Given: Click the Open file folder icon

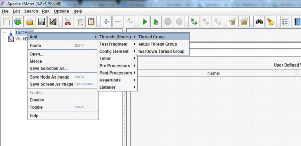Looking at the screenshot, I should pyautogui.click(x=30, y=22).
